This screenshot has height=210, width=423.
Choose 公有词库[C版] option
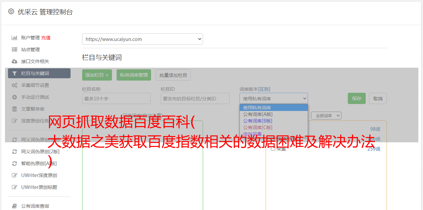[x=274, y=127]
